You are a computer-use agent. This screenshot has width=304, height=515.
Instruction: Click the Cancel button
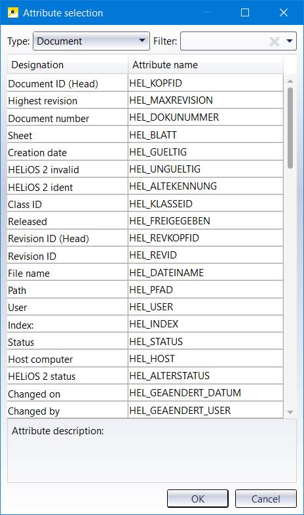click(x=265, y=499)
